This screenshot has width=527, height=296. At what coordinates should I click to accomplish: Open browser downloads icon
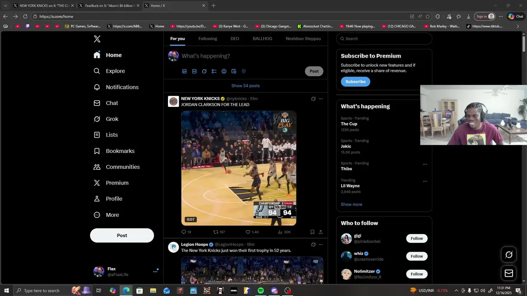[469, 16]
